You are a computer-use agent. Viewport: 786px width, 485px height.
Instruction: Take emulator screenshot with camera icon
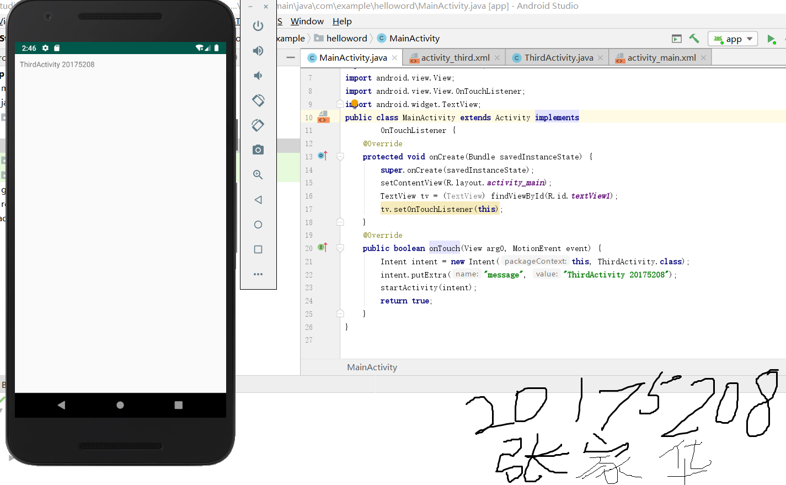[258, 150]
